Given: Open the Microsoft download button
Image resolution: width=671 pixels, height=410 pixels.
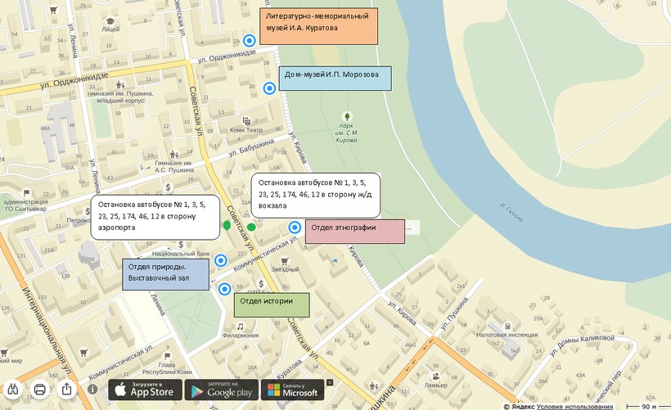Looking at the screenshot, I should click(x=292, y=390).
